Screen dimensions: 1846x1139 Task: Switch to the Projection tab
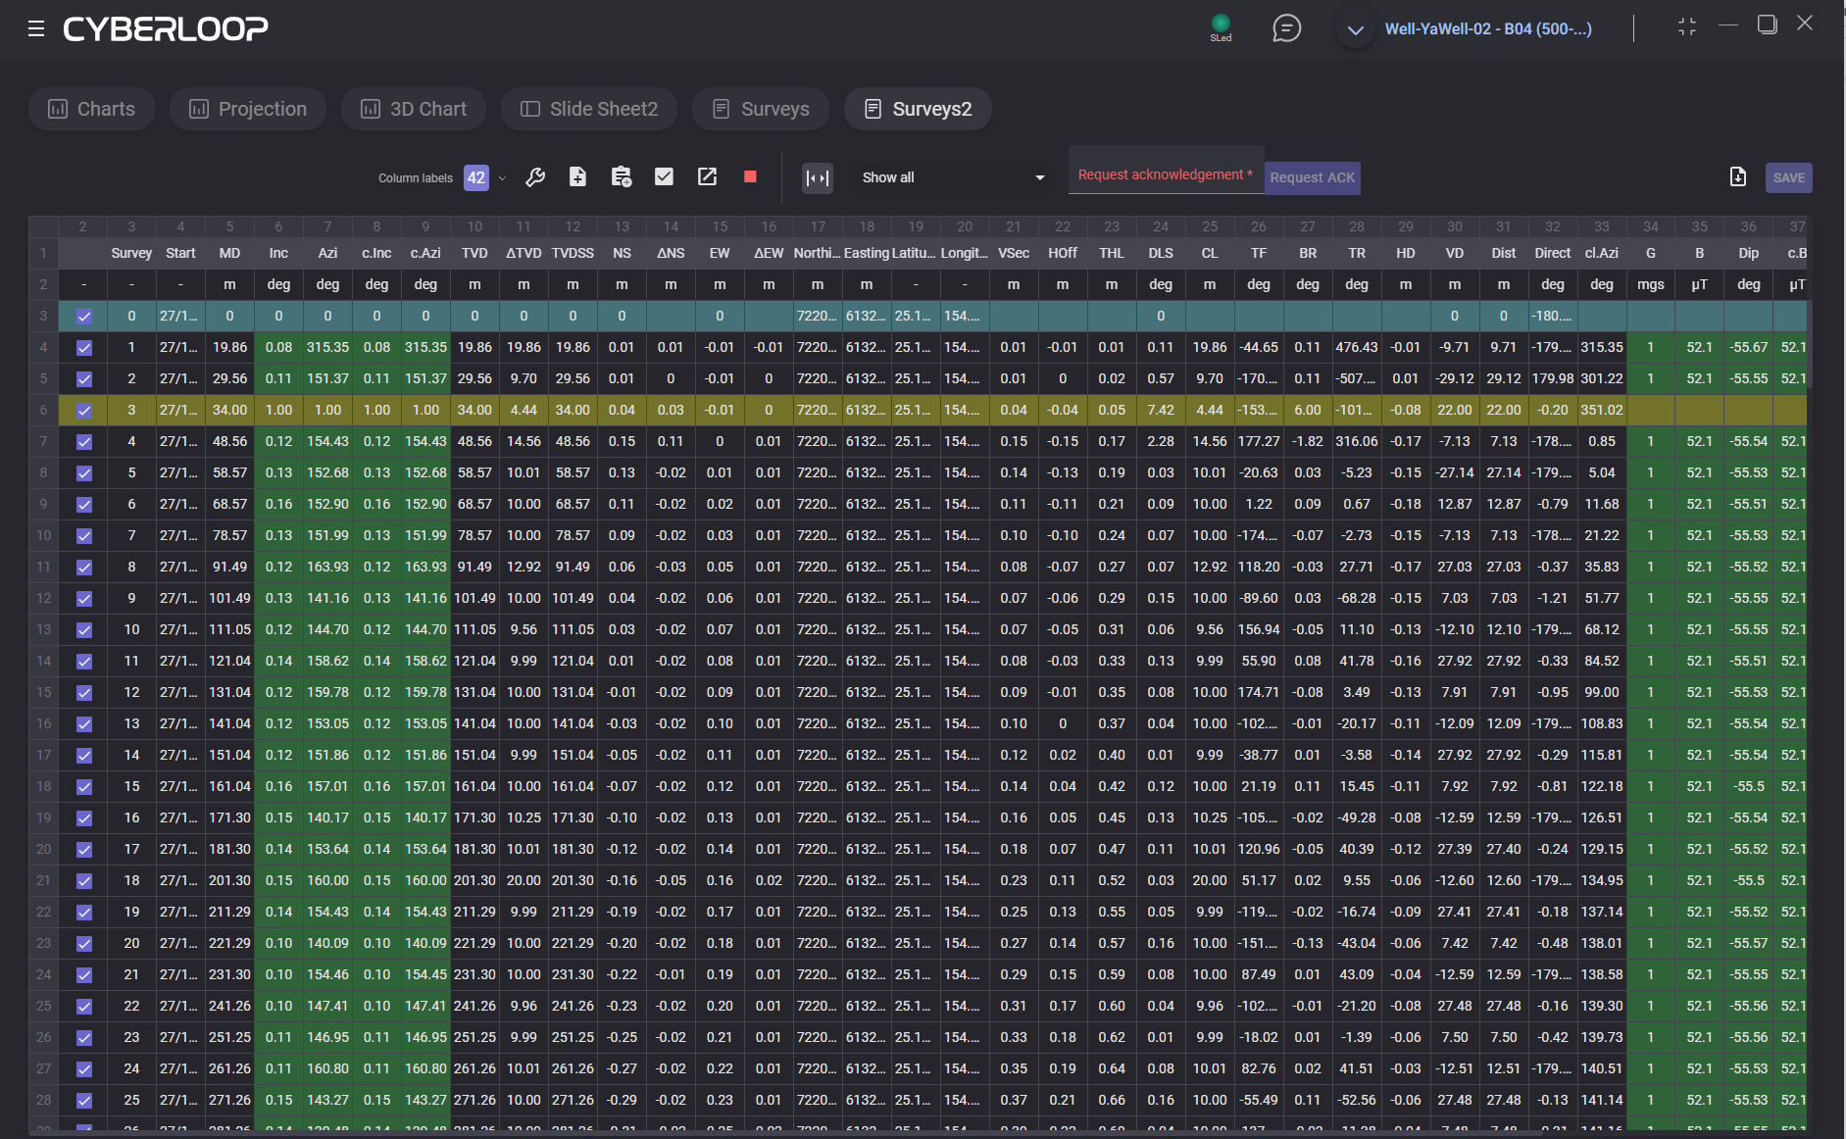coord(248,109)
